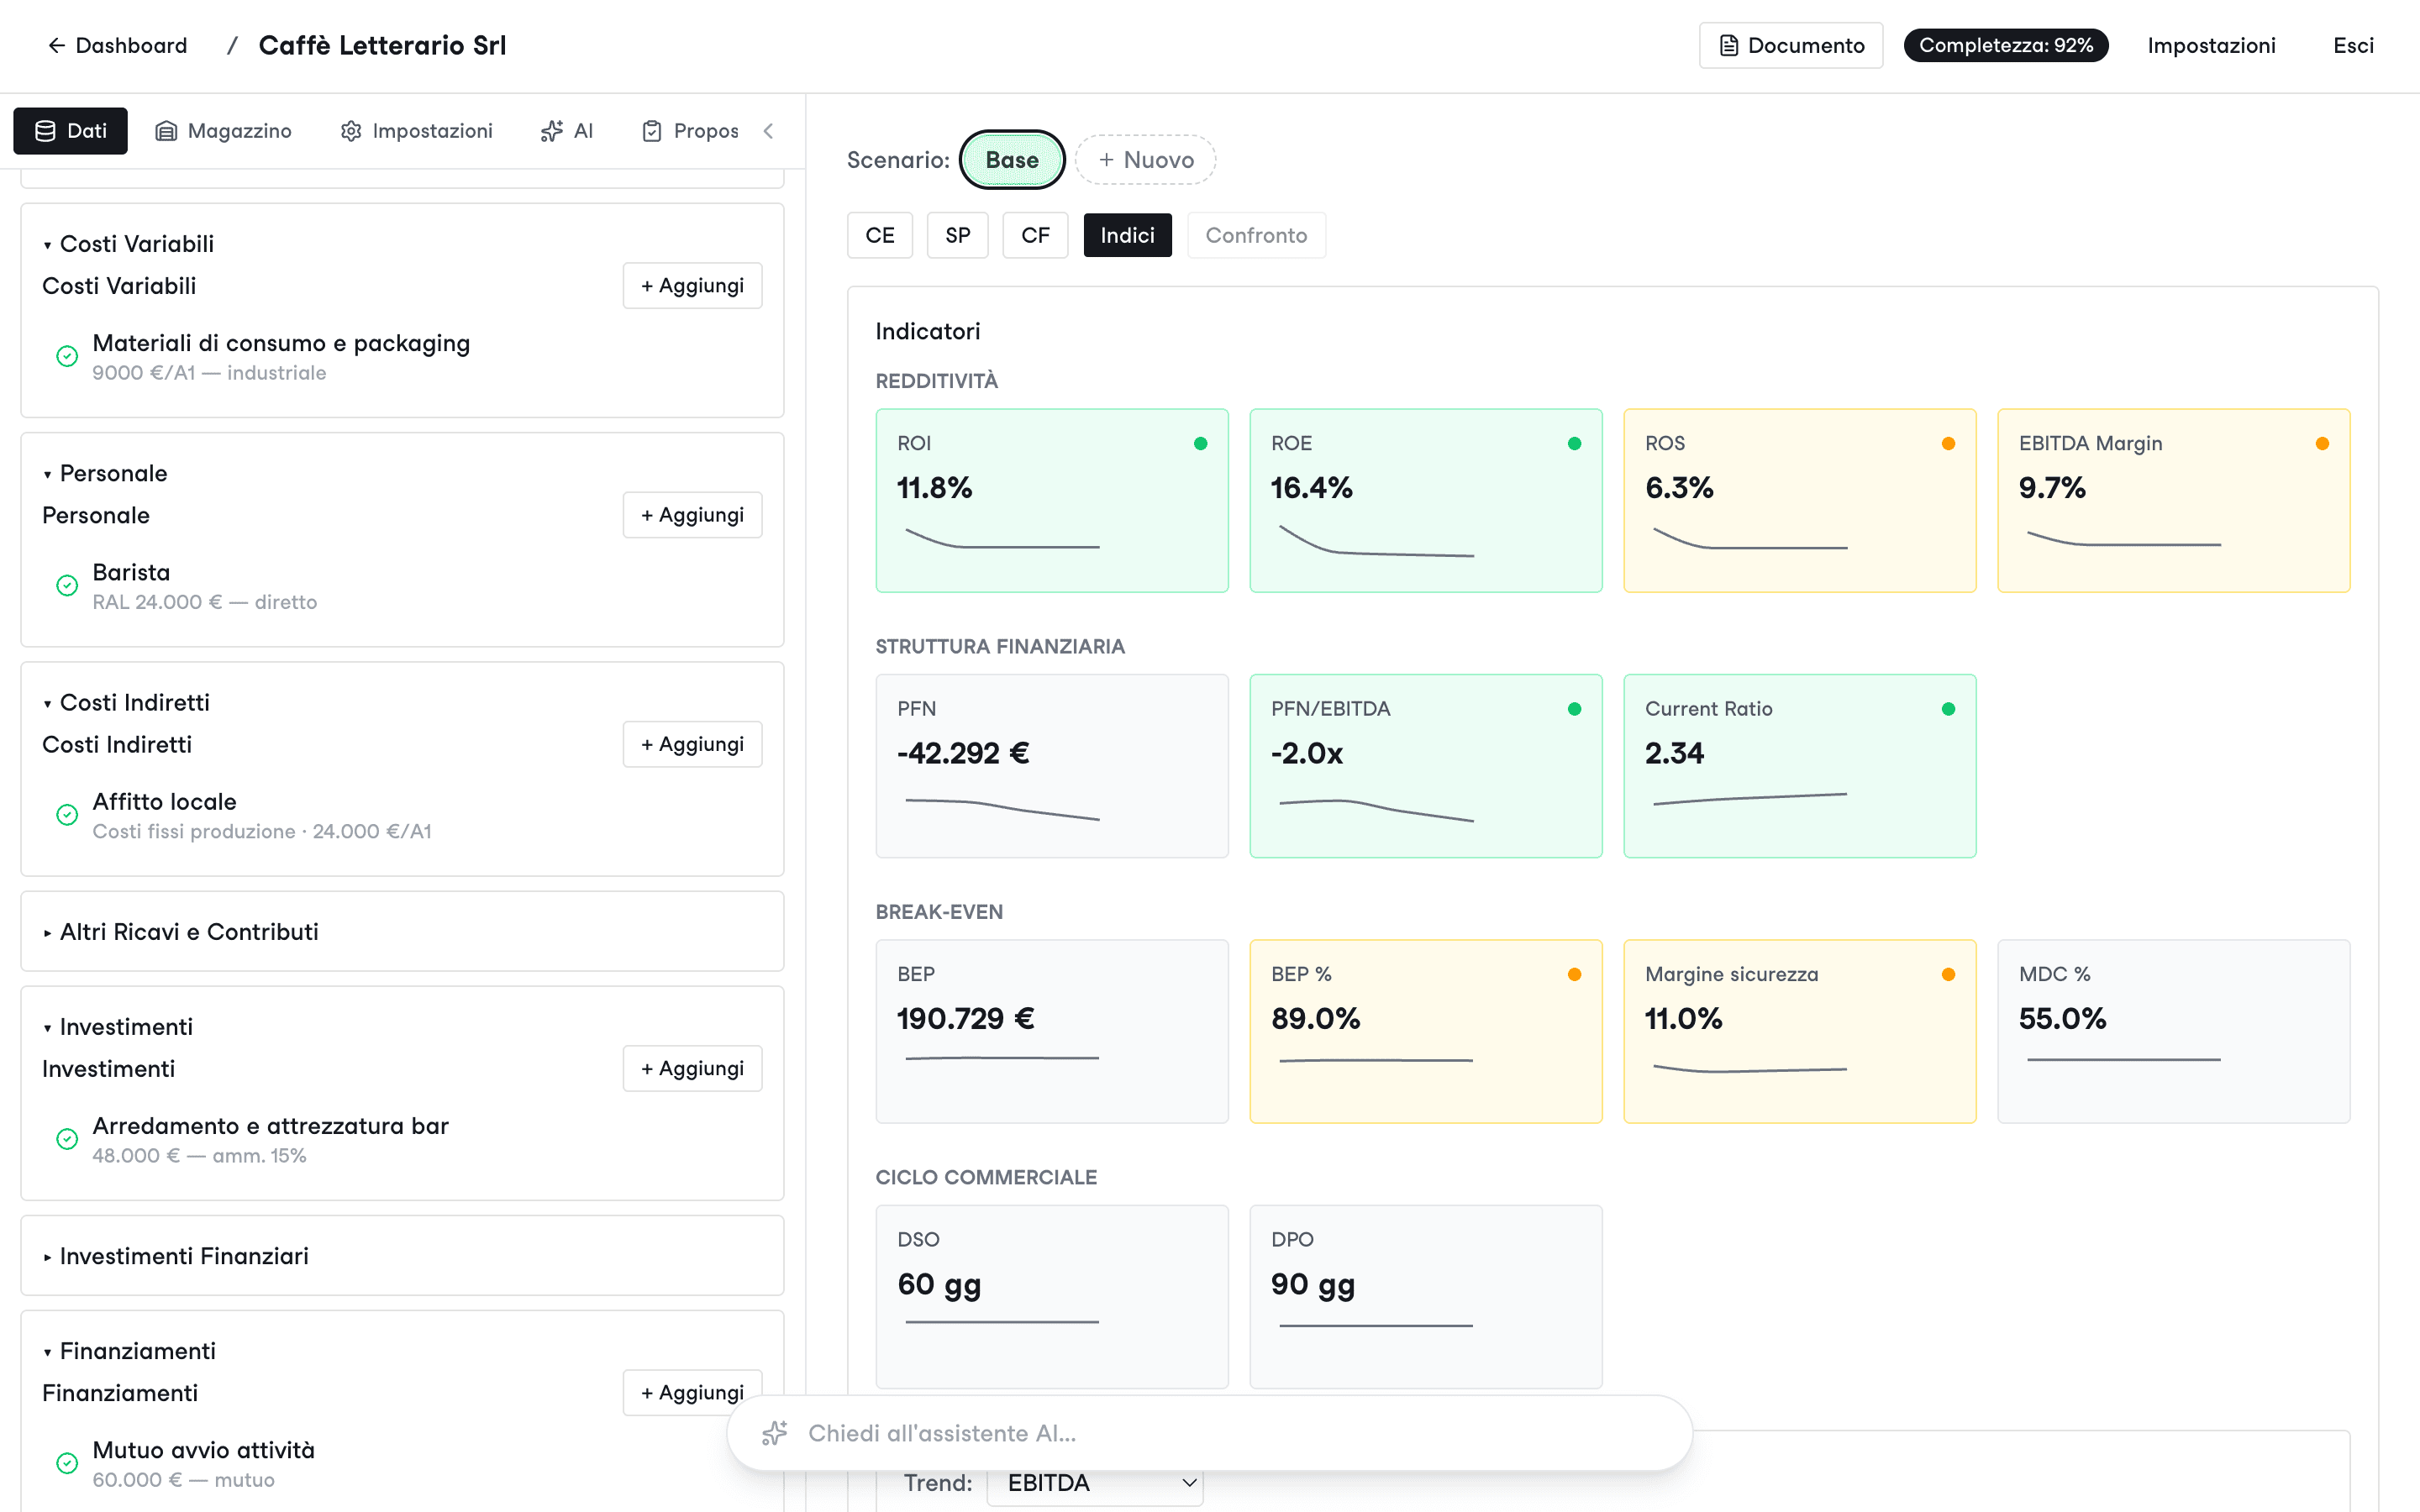Click Esci to log out
This screenshot has width=2420, height=1512.
pos(2353,45)
